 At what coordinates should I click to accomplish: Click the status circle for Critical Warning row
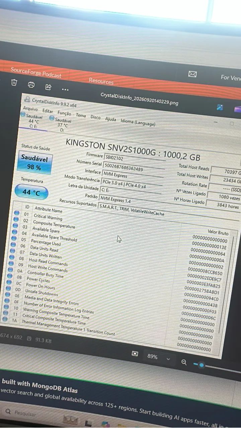pyautogui.click(x=16, y=213)
